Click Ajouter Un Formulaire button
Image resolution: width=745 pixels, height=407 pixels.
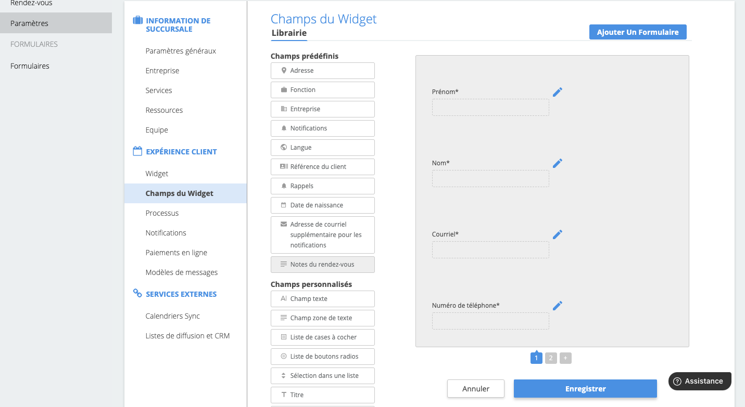(638, 32)
